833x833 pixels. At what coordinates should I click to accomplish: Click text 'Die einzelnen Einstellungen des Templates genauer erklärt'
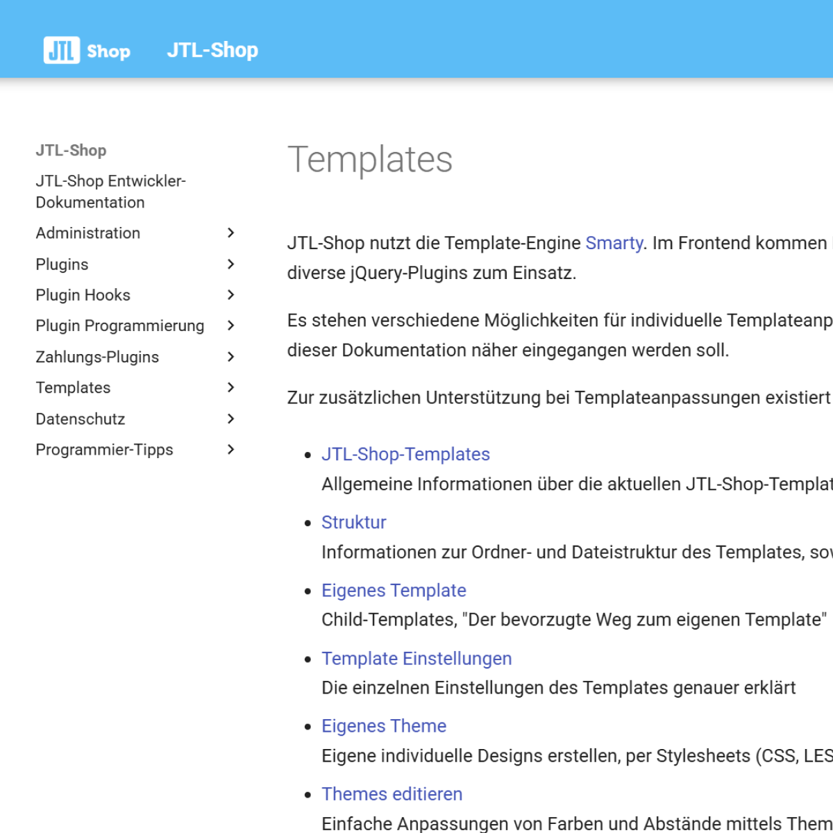coord(559,688)
